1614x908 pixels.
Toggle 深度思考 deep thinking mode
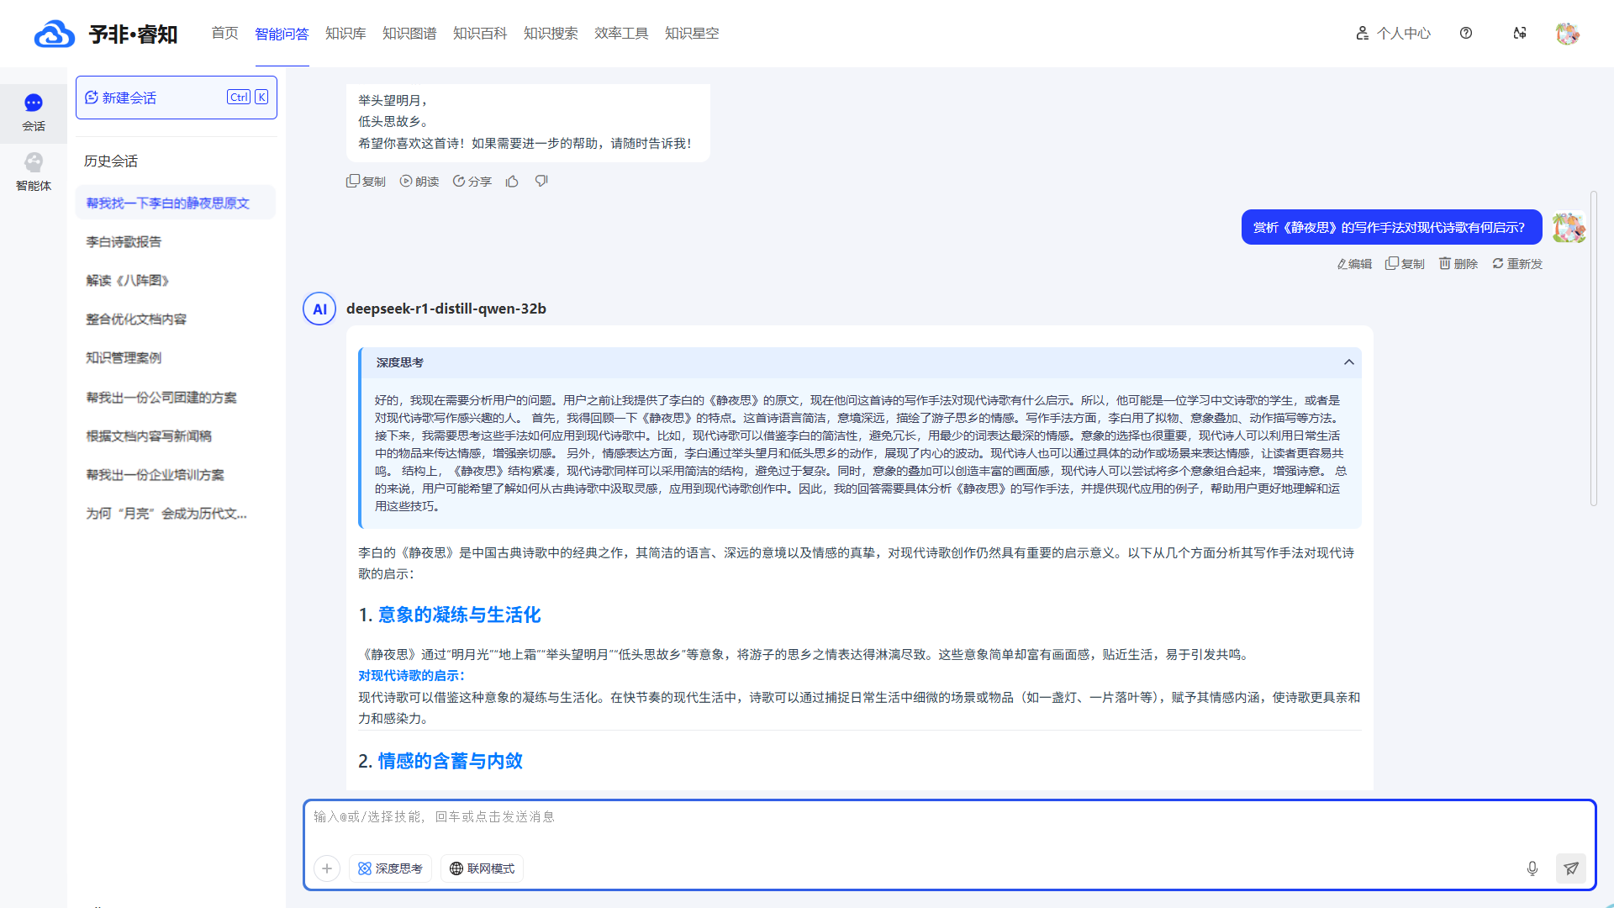click(390, 868)
